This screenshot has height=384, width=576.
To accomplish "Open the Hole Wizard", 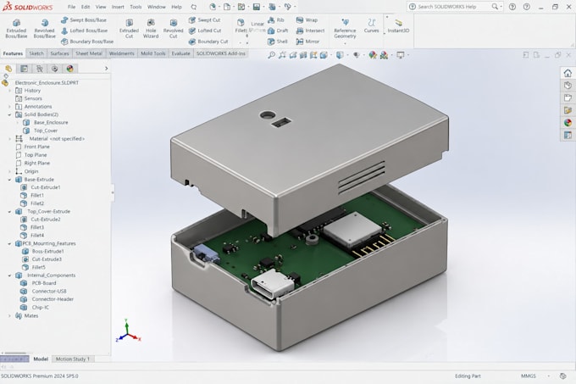I will [x=151, y=29].
